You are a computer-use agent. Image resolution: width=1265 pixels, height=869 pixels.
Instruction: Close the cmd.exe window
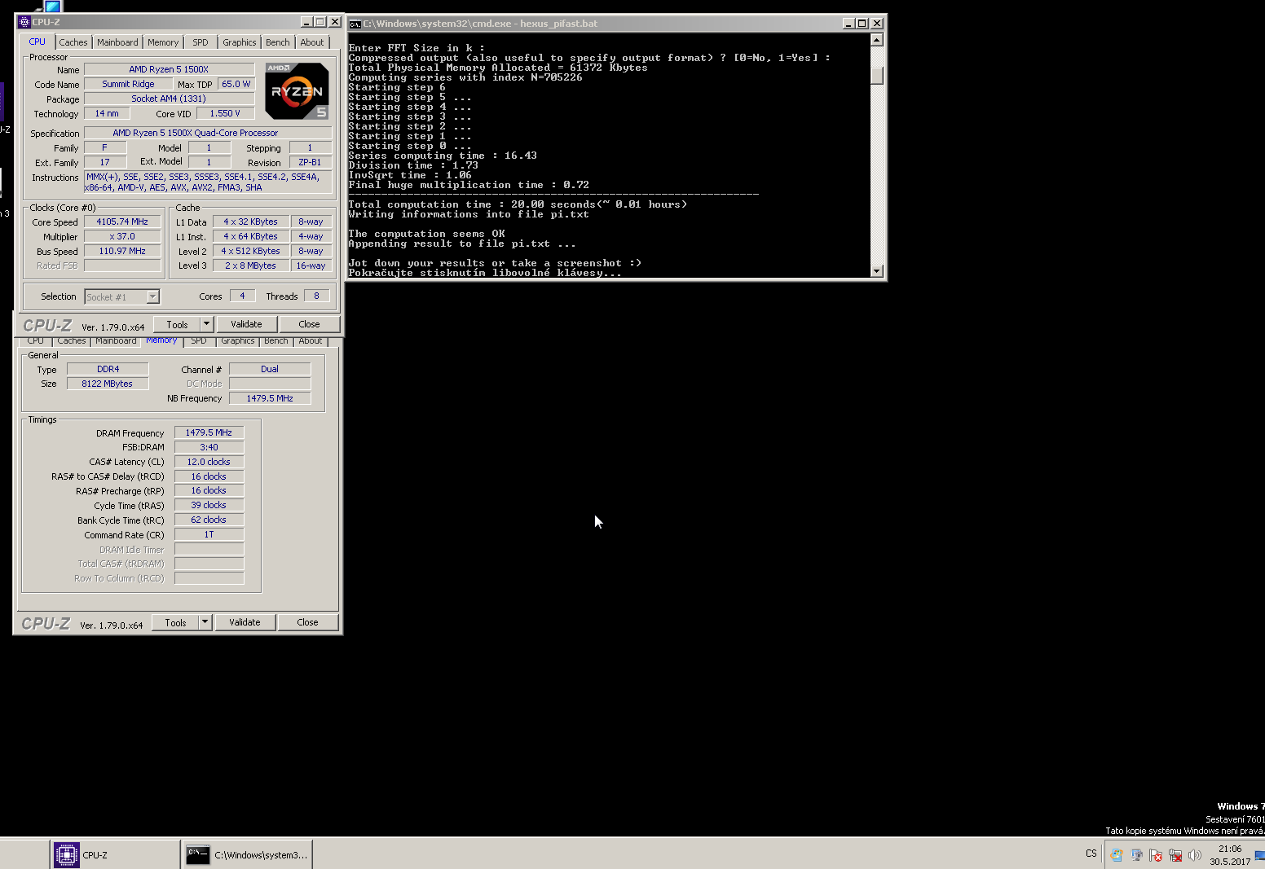[877, 24]
